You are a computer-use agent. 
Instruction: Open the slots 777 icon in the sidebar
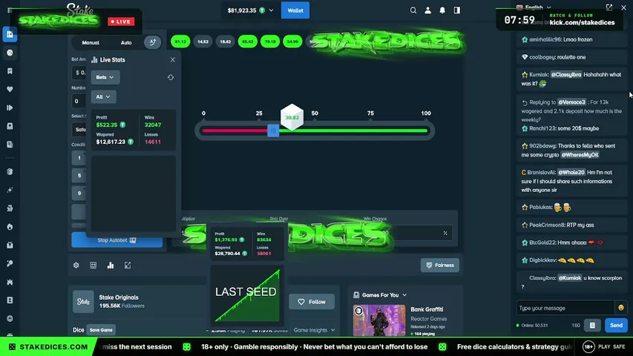[x=10, y=208]
